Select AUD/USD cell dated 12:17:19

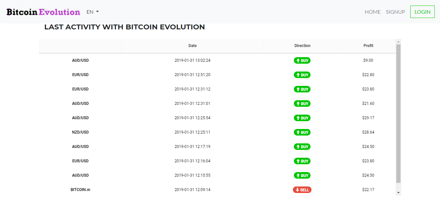[x=81, y=147]
